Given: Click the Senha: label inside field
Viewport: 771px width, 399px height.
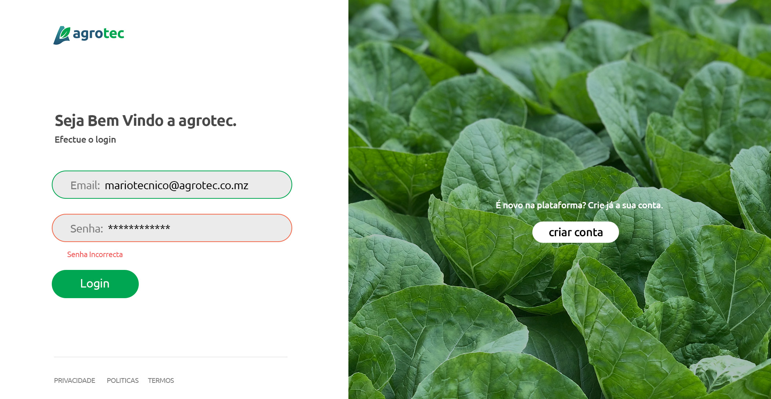Looking at the screenshot, I should click(87, 229).
